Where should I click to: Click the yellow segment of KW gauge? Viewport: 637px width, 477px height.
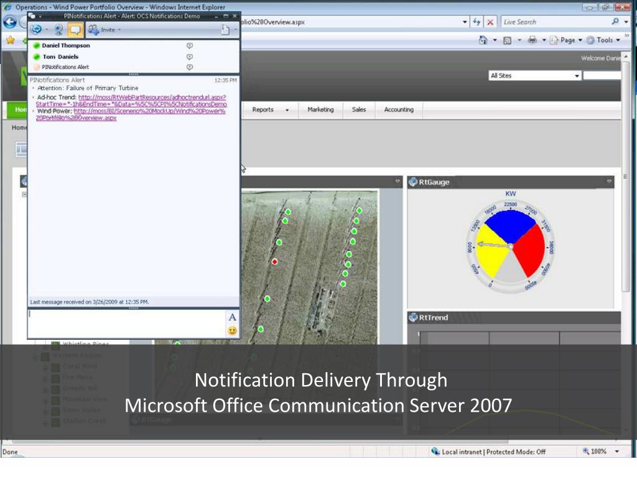[491, 253]
